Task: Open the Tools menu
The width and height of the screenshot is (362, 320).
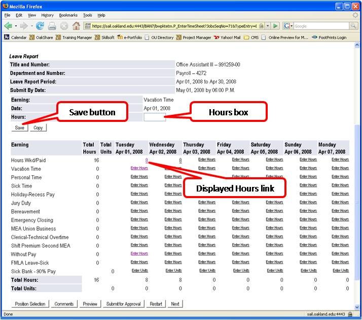Action: coord(87,15)
